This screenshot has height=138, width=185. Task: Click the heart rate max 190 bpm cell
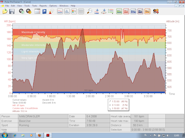pos(139,121)
